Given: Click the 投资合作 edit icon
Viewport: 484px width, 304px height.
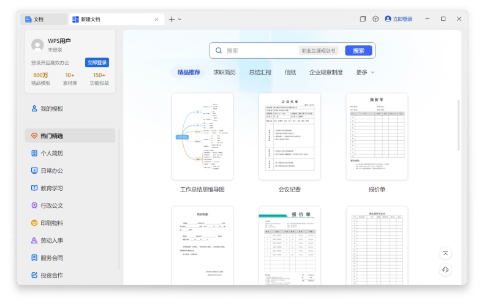Looking at the screenshot, I should pos(34,275).
